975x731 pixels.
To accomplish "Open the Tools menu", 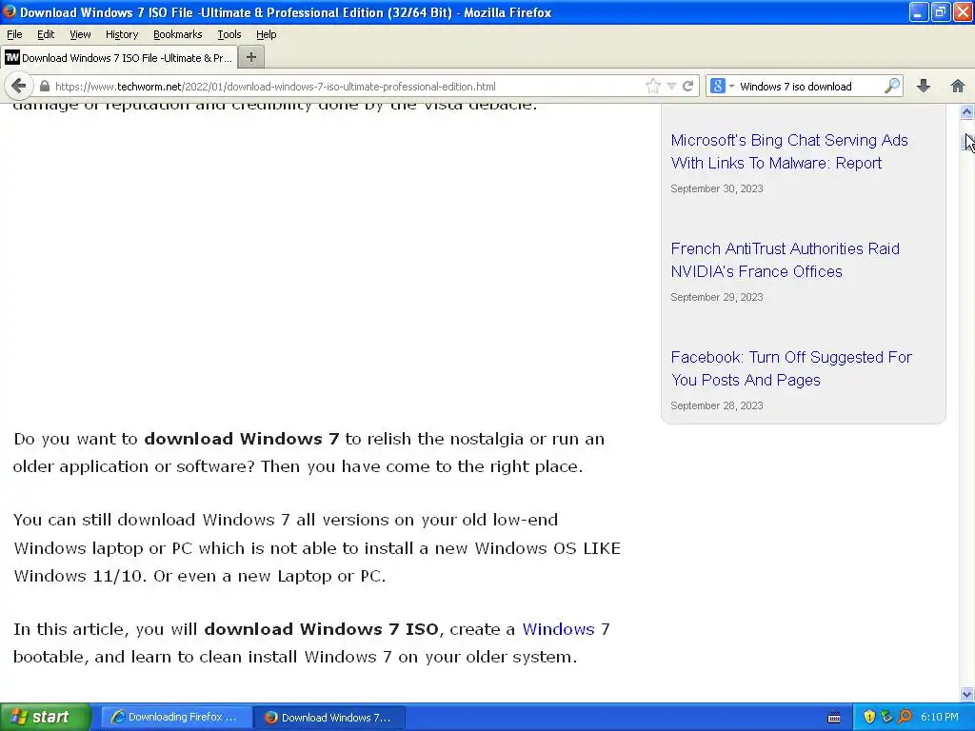I will click(x=229, y=35).
